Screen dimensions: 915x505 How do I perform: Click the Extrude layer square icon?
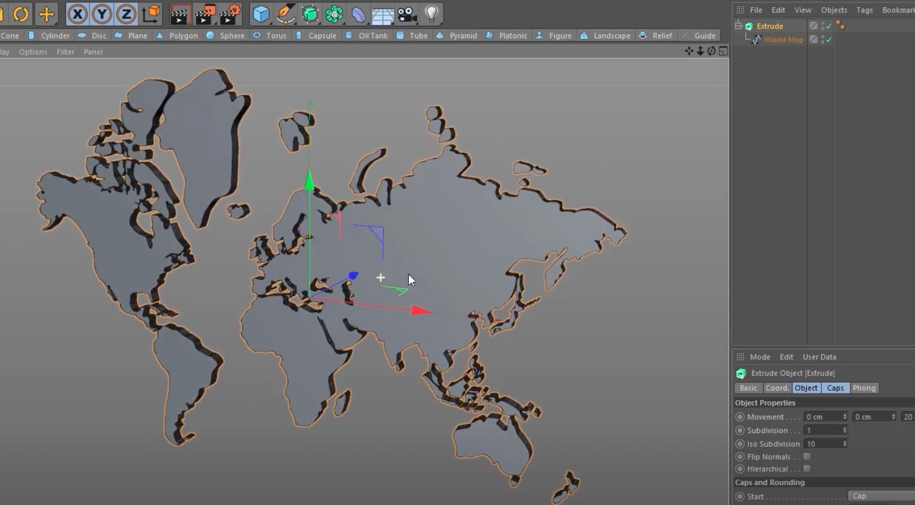pyautogui.click(x=813, y=26)
